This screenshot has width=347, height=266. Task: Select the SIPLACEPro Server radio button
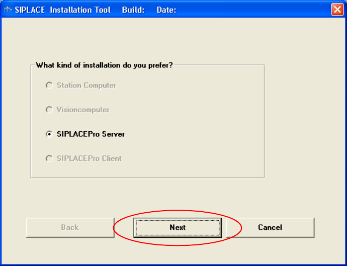pos(49,134)
